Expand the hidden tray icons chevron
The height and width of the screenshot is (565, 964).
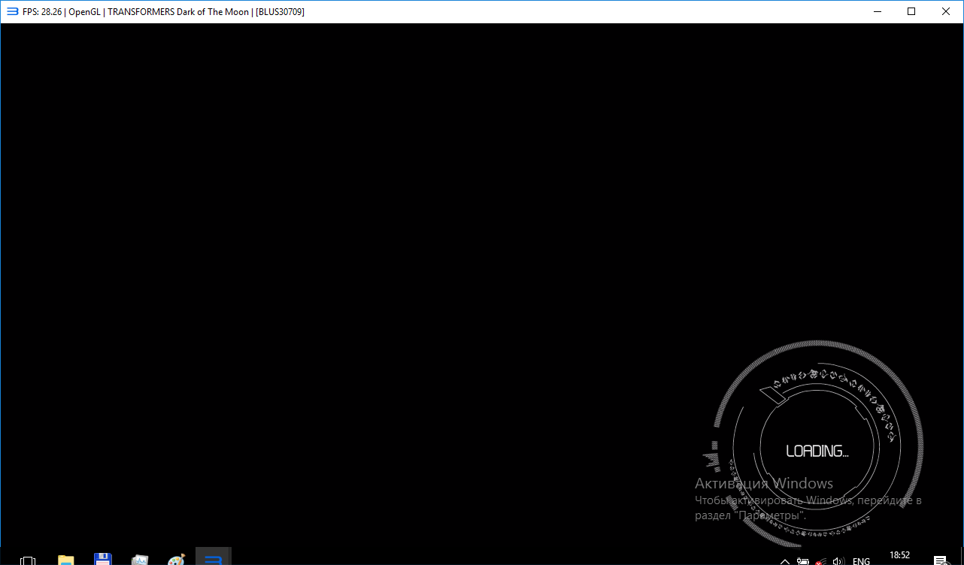point(785,561)
